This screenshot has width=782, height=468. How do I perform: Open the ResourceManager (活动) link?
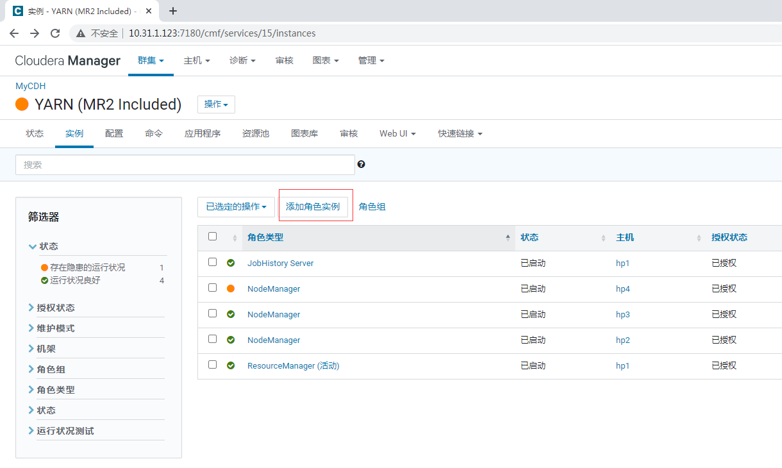294,365
